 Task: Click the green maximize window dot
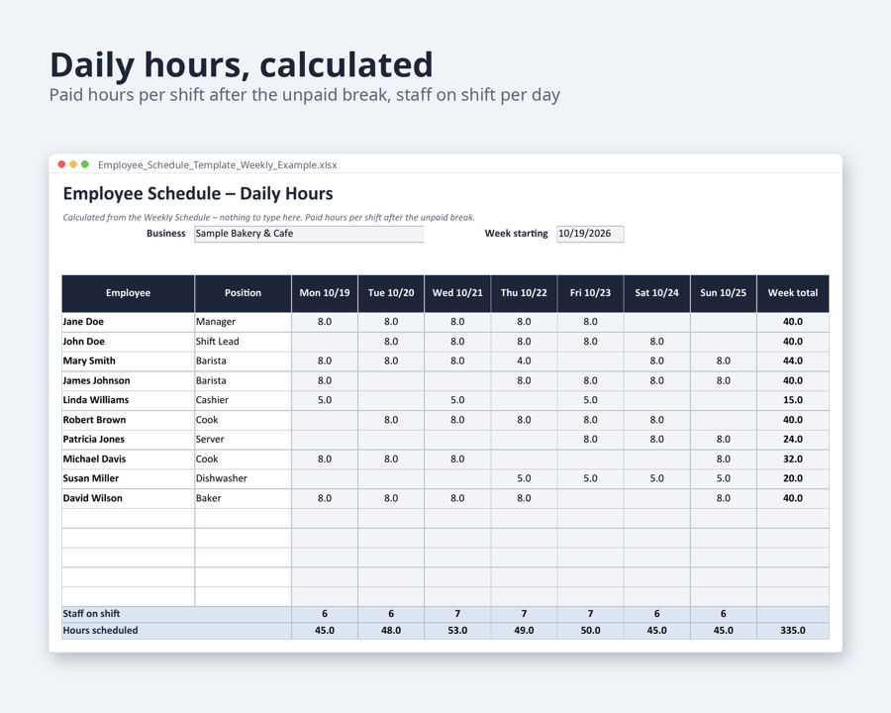tap(85, 164)
